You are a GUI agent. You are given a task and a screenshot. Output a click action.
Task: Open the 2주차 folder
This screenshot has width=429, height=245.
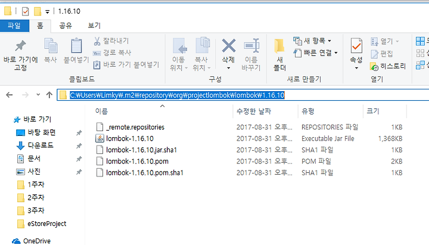(x=30, y=198)
